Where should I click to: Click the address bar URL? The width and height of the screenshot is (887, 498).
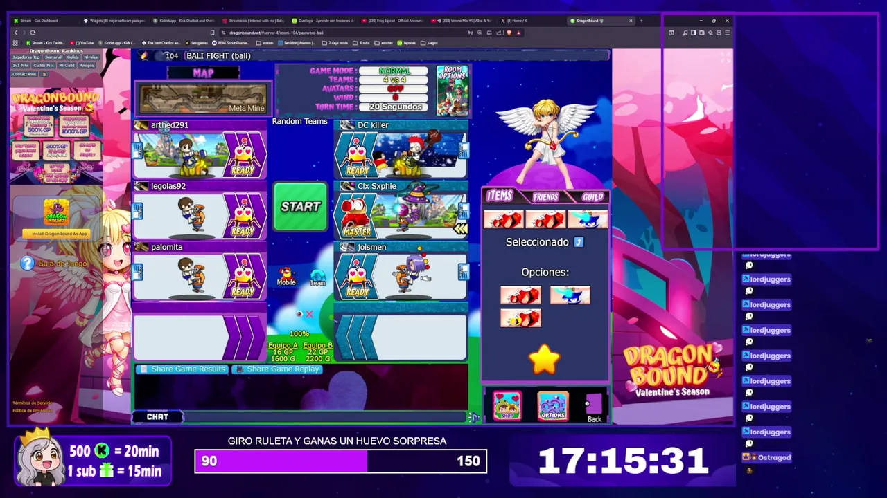click(x=276, y=33)
